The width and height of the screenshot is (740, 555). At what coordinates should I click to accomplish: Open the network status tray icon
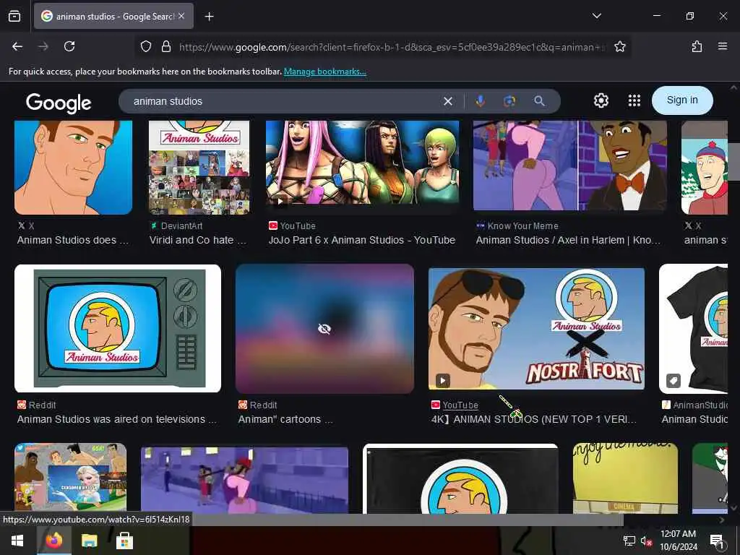click(x=629, y=541)
